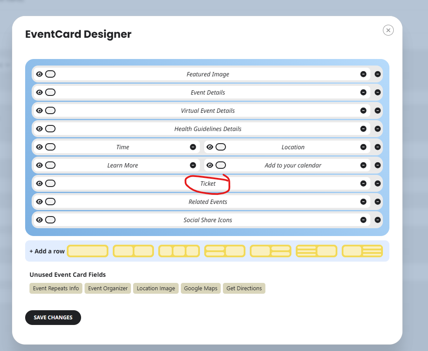Image resolution: width=428 pixels, height=351 pixels.
Task: Remove the Ticket field with its inner minus icon
Action: pos(363,183)
